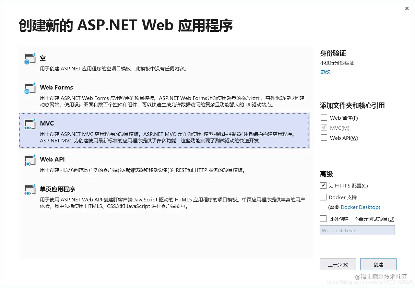This screenshot has height=288, width=415.
Task: Click the disabled MVC(M) checkbox
Action: click(x=324, y=127)
